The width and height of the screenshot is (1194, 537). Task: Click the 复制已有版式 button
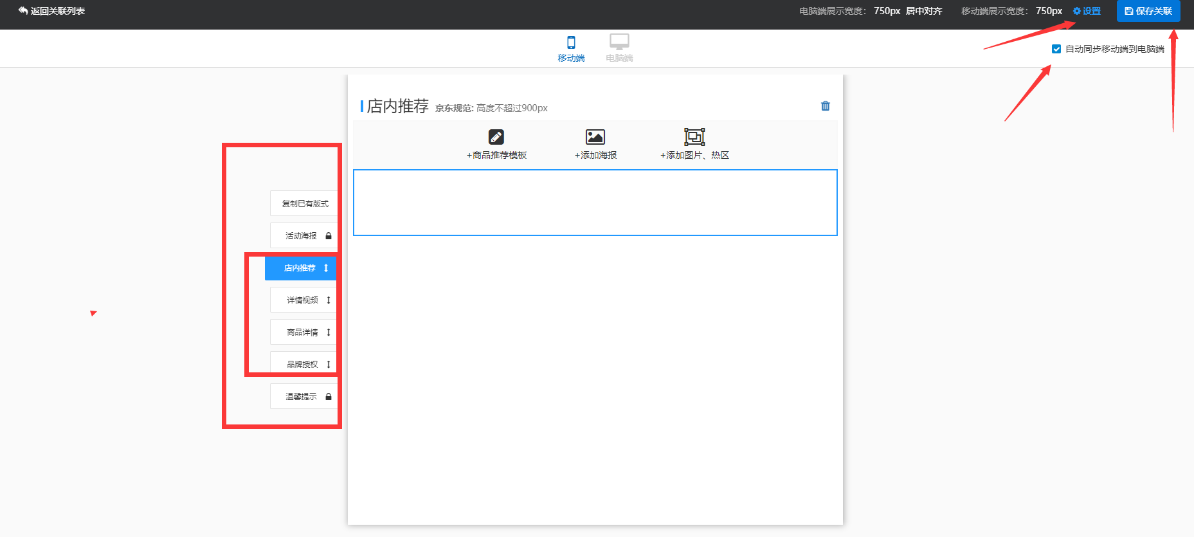click(x=305, y=204)
